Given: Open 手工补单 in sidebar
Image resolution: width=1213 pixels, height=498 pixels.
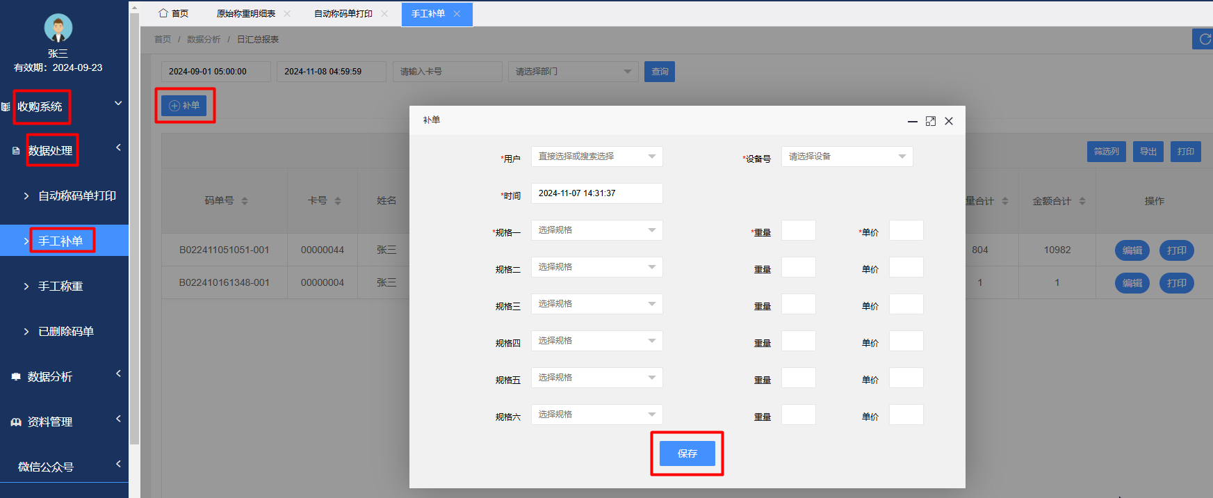Looking at the screenshot, I should coord(64,241).
